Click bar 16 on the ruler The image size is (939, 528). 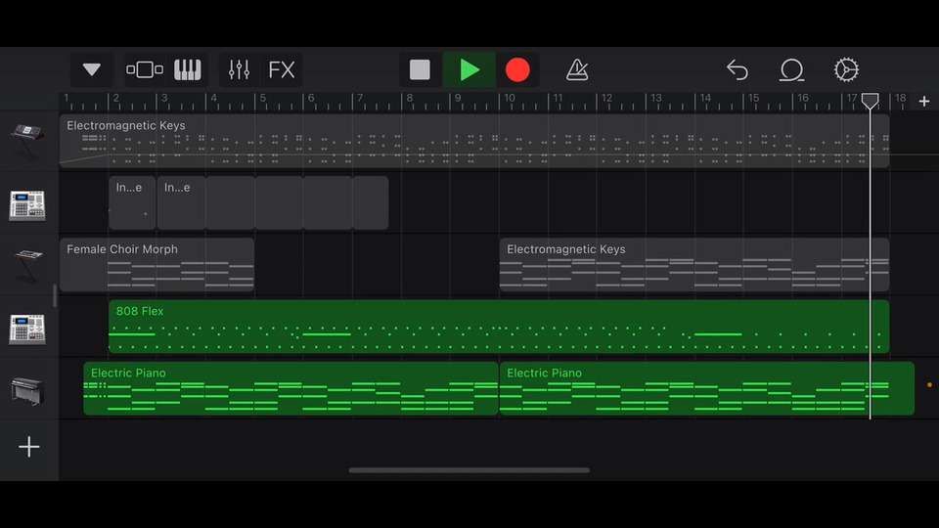[802, 98]
